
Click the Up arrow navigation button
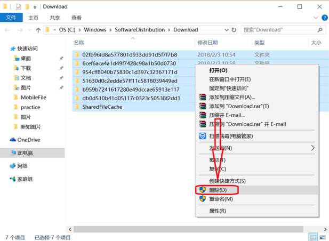[x=38, y=30]
